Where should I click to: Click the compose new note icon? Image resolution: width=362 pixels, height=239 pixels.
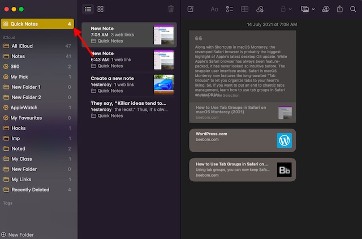[x=191, y=9]
